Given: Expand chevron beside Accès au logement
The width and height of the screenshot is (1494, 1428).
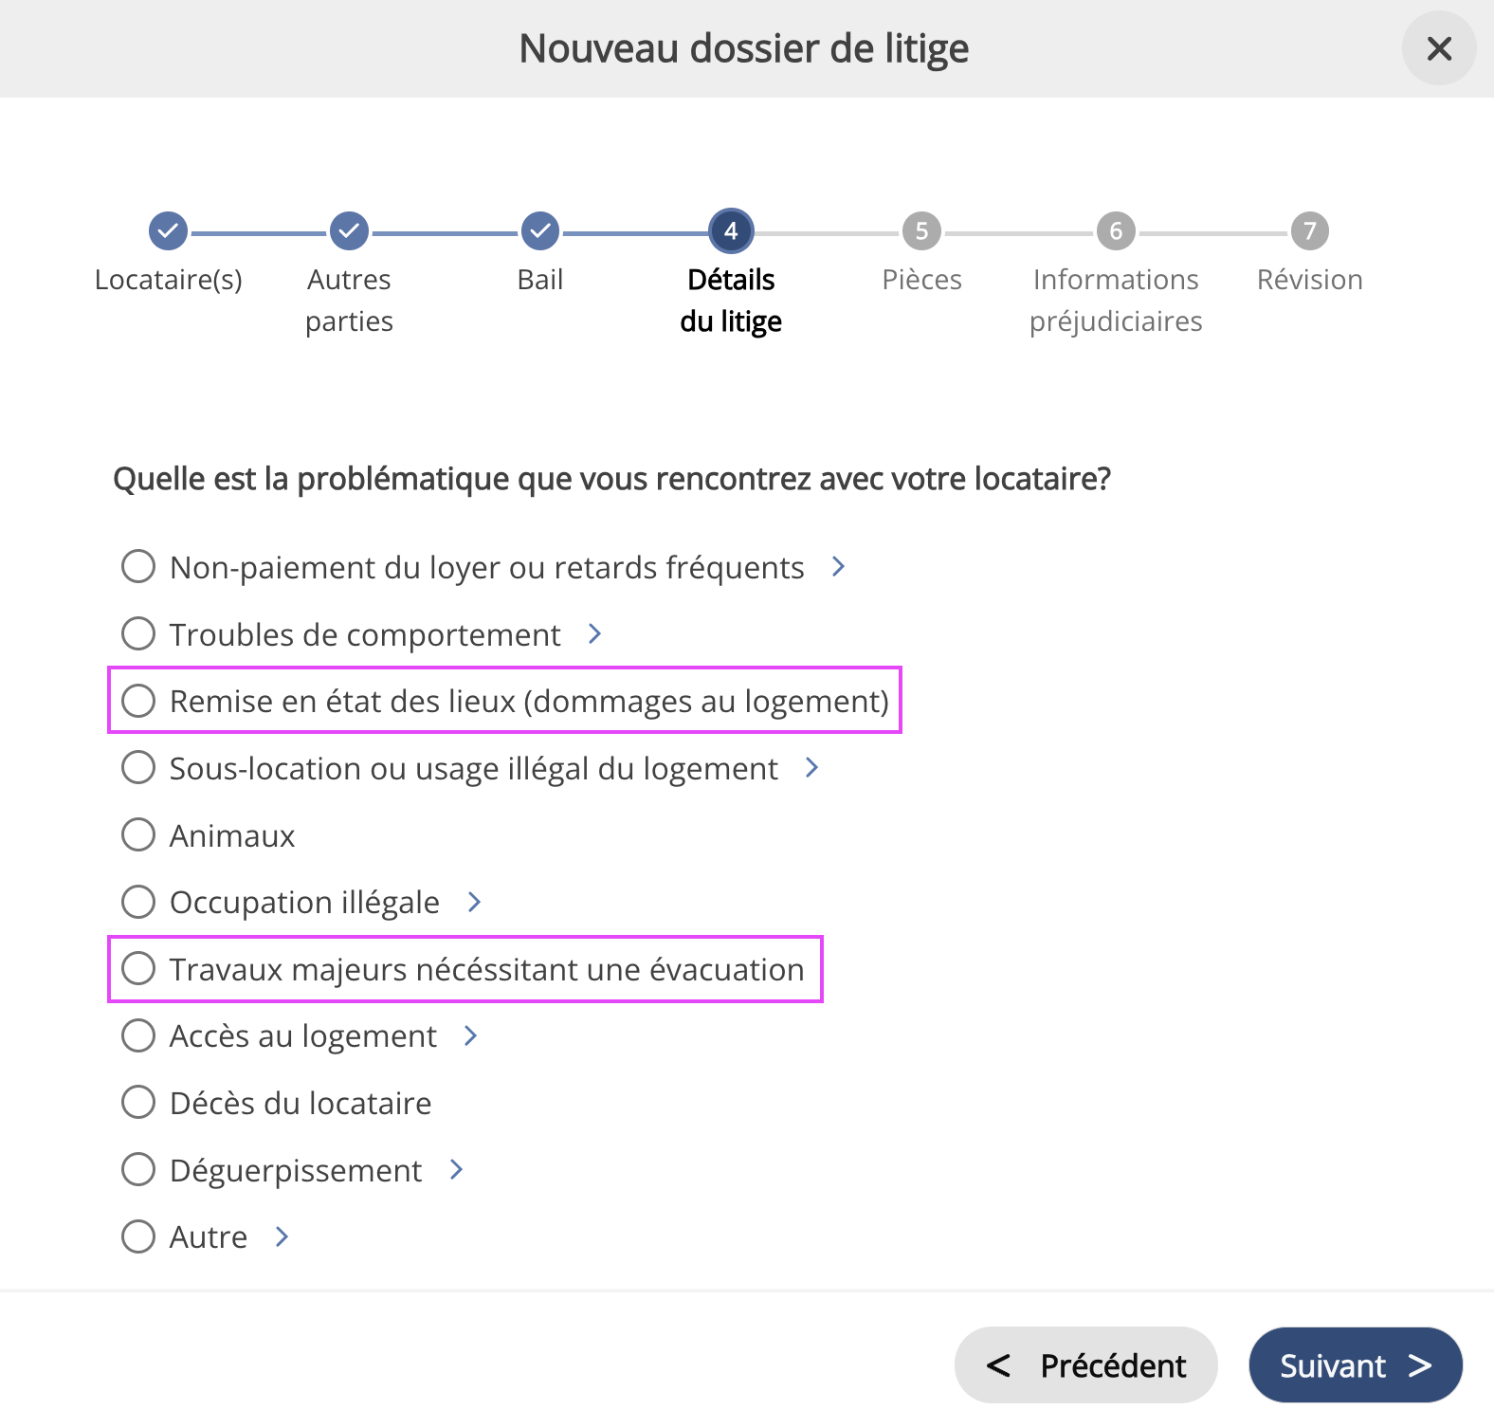Looking at the screenshot, I should (x=470, y=1035).
